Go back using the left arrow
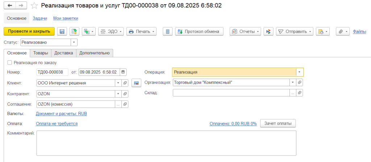Image resolution: width=371 pixels, height=162 pixels. pyautogui.click(x=10, y=5)
